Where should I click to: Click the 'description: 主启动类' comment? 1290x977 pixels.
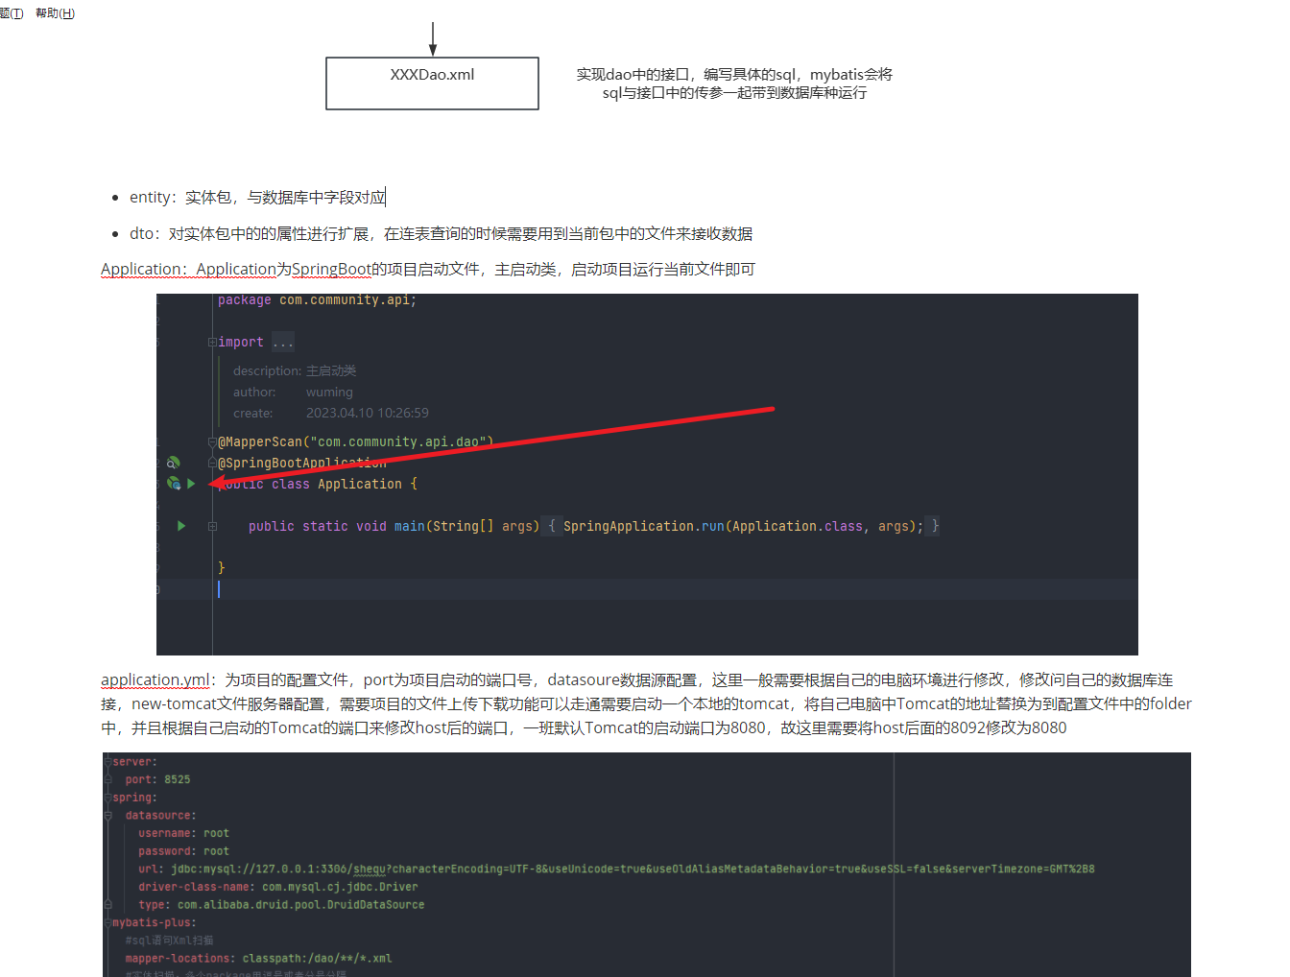(x=295, y=370)
